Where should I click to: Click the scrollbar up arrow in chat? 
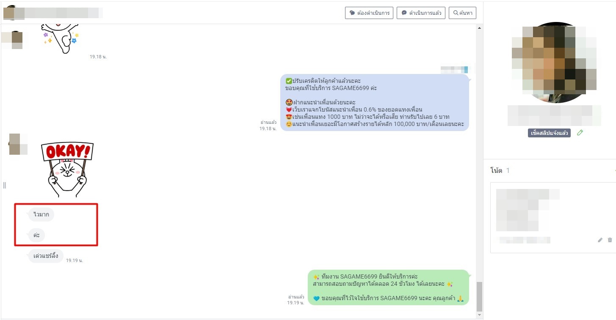point(479,28)
